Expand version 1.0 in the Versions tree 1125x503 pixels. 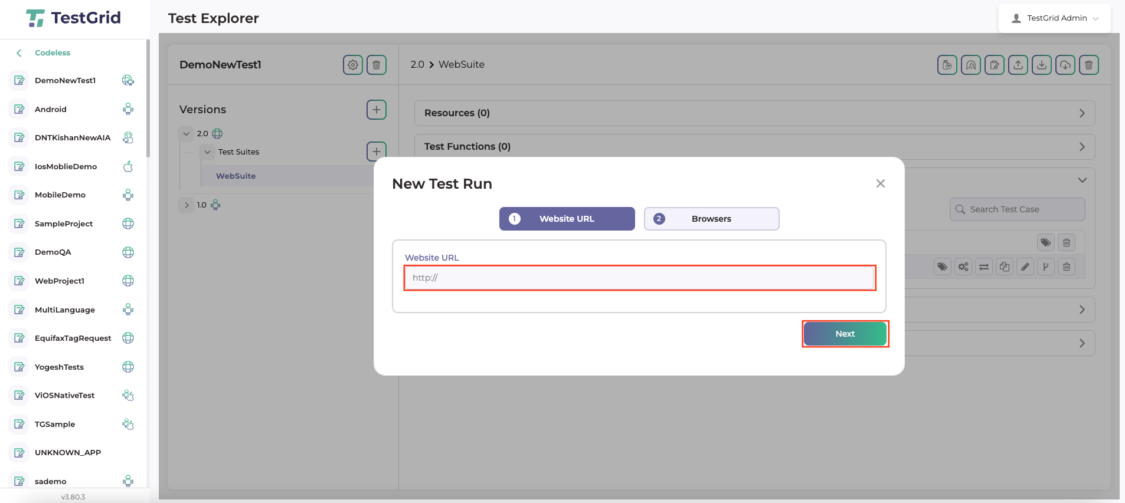[187, 205]
